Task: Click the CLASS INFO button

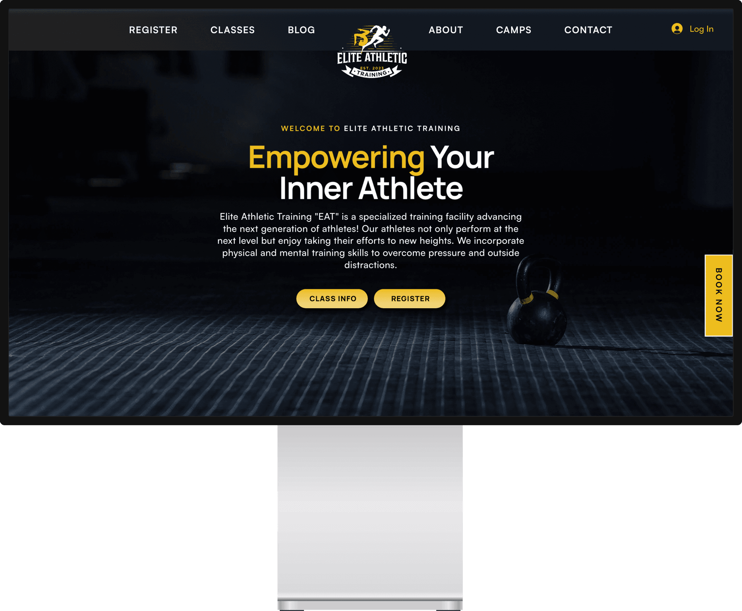Action: (x=332, y=298)
